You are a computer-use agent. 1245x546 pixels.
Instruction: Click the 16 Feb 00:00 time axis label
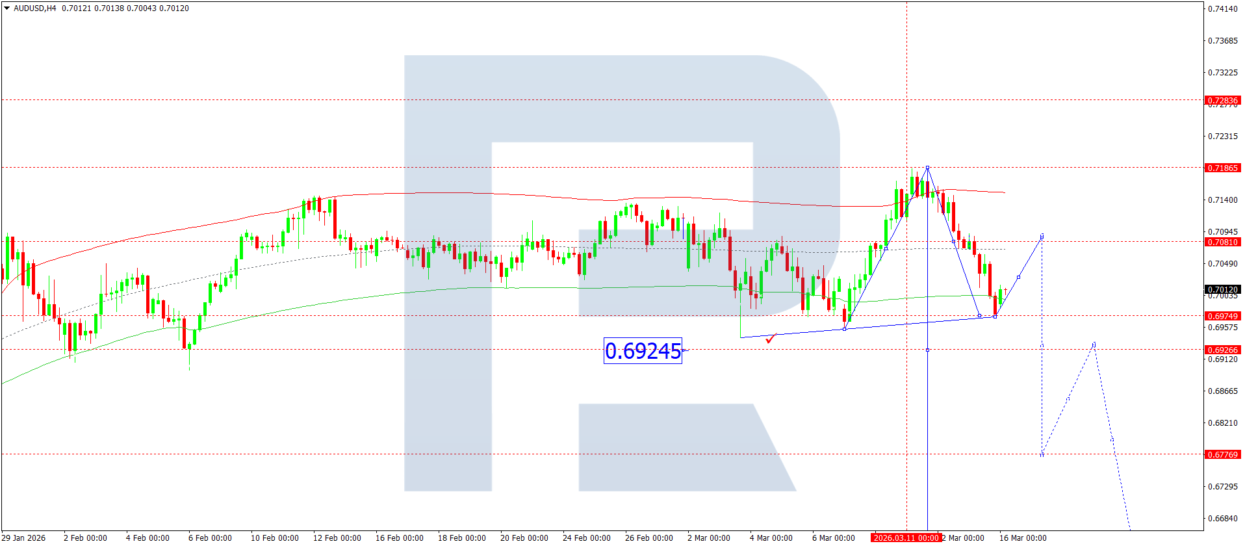399,538
